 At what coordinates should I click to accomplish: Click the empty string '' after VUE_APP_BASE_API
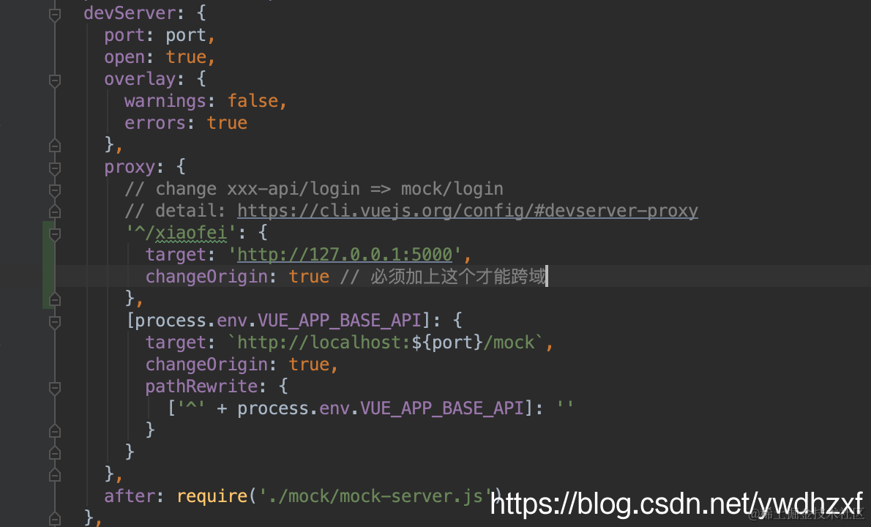pos(566,408)
